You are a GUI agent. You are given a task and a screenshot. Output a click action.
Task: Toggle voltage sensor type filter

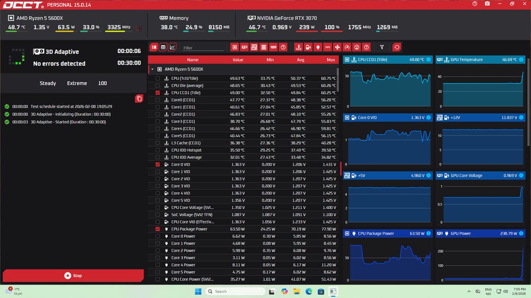point(308,47)
